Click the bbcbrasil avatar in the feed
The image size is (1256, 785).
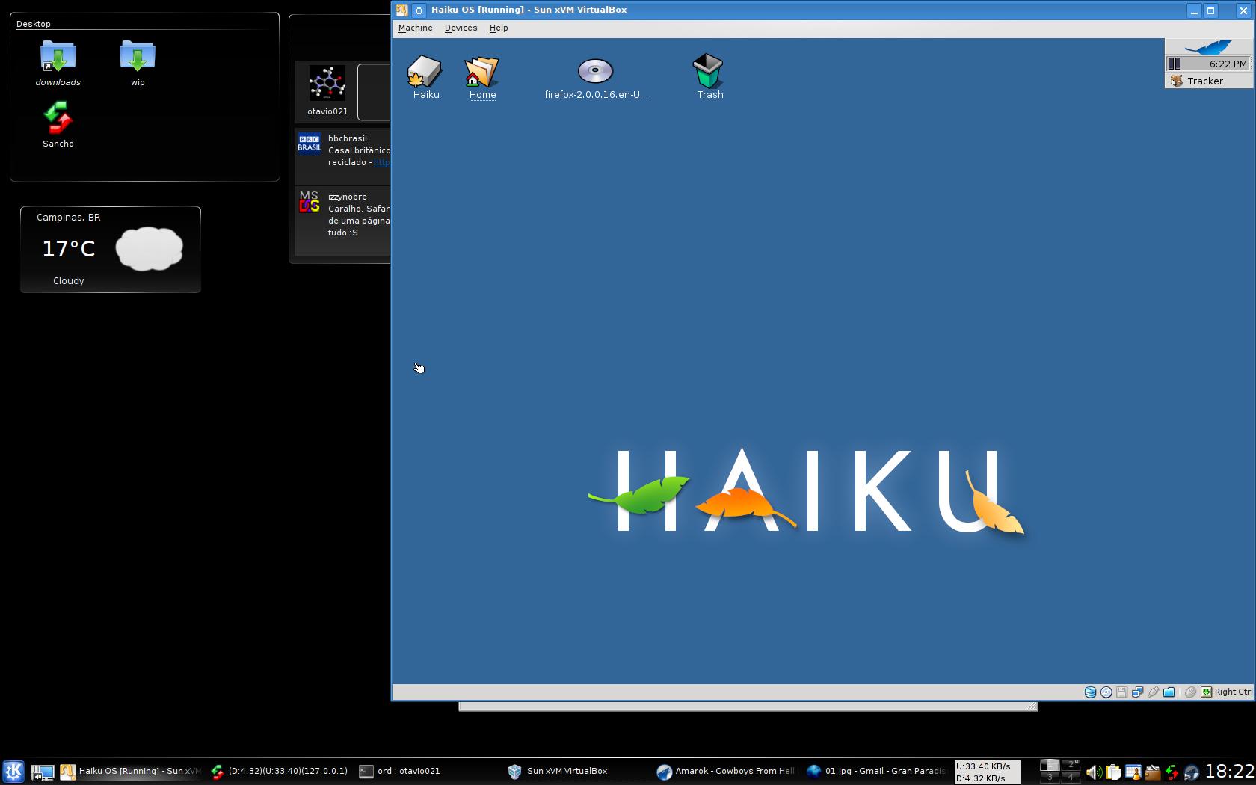click(310, 143)
